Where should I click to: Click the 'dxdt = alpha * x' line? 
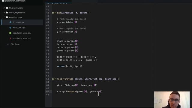[x=76, y=57]
